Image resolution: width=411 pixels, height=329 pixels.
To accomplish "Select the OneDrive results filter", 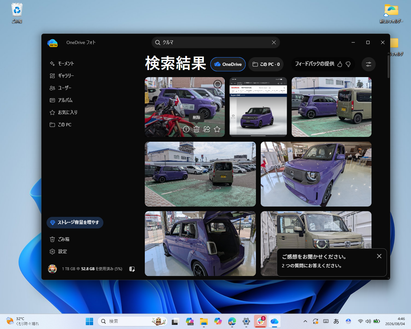I will [228, 64].
